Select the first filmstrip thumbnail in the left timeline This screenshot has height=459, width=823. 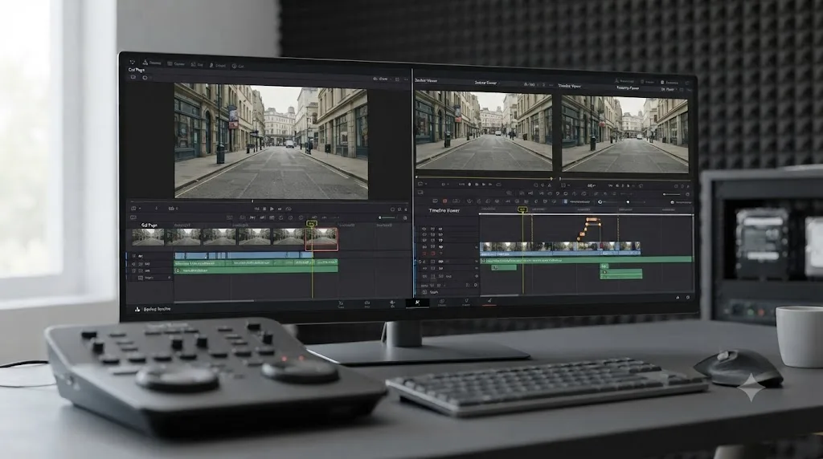tap(148, 237)
